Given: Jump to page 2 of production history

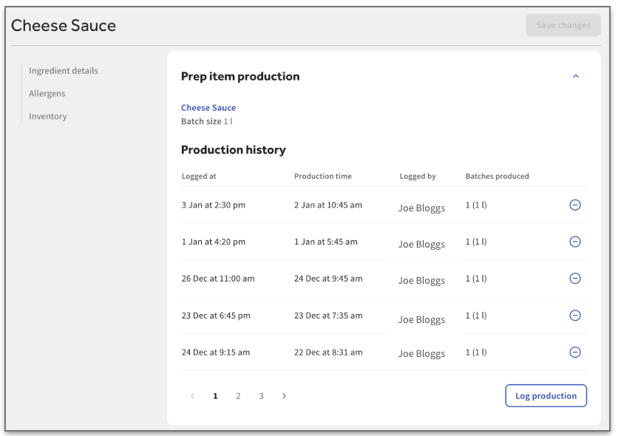Looking at the screenshot, I should pos(238,396).
